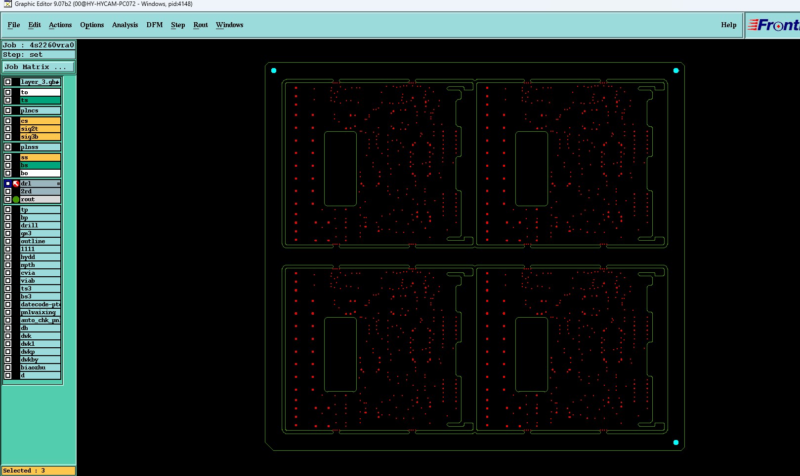Screen dimensions: 800x476
Task: Select the bp layer name
Action: click(x=41, y=218)
